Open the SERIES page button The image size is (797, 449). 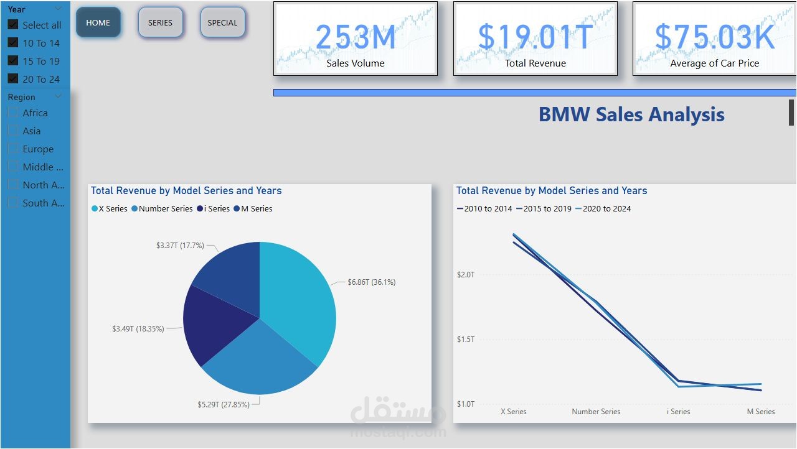coord(161,22)
